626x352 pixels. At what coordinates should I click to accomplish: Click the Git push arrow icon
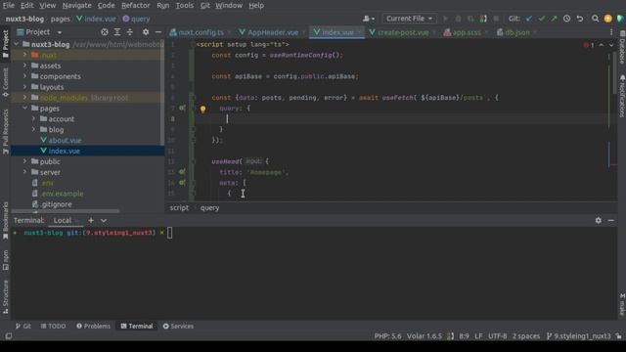(554, 19)
